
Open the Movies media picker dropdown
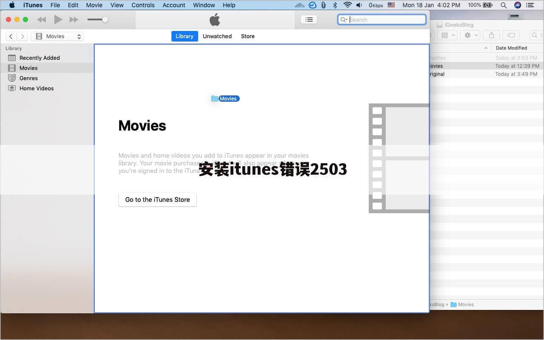point(57,36)
